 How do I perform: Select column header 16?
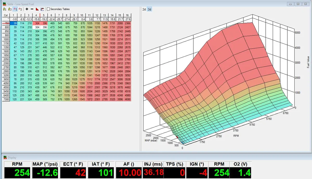(127, 16)
